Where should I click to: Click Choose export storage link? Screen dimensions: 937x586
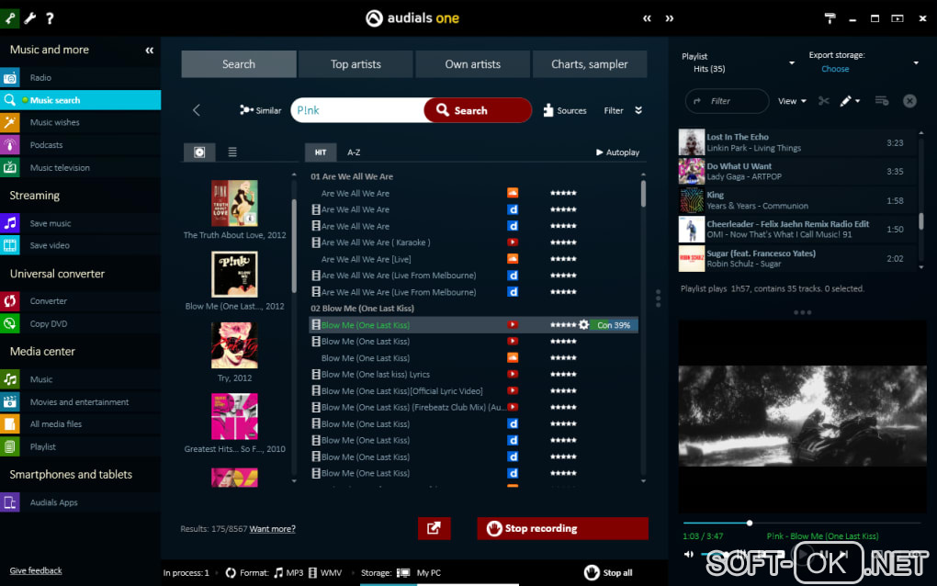(x=835, y=69)
